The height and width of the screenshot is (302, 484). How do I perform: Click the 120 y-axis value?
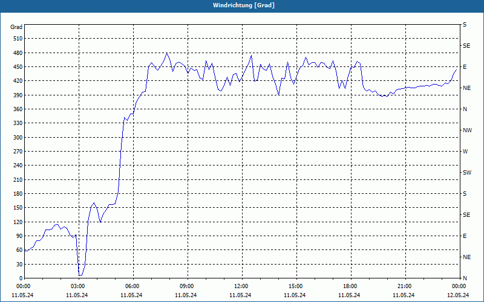(x=18, y=222)
